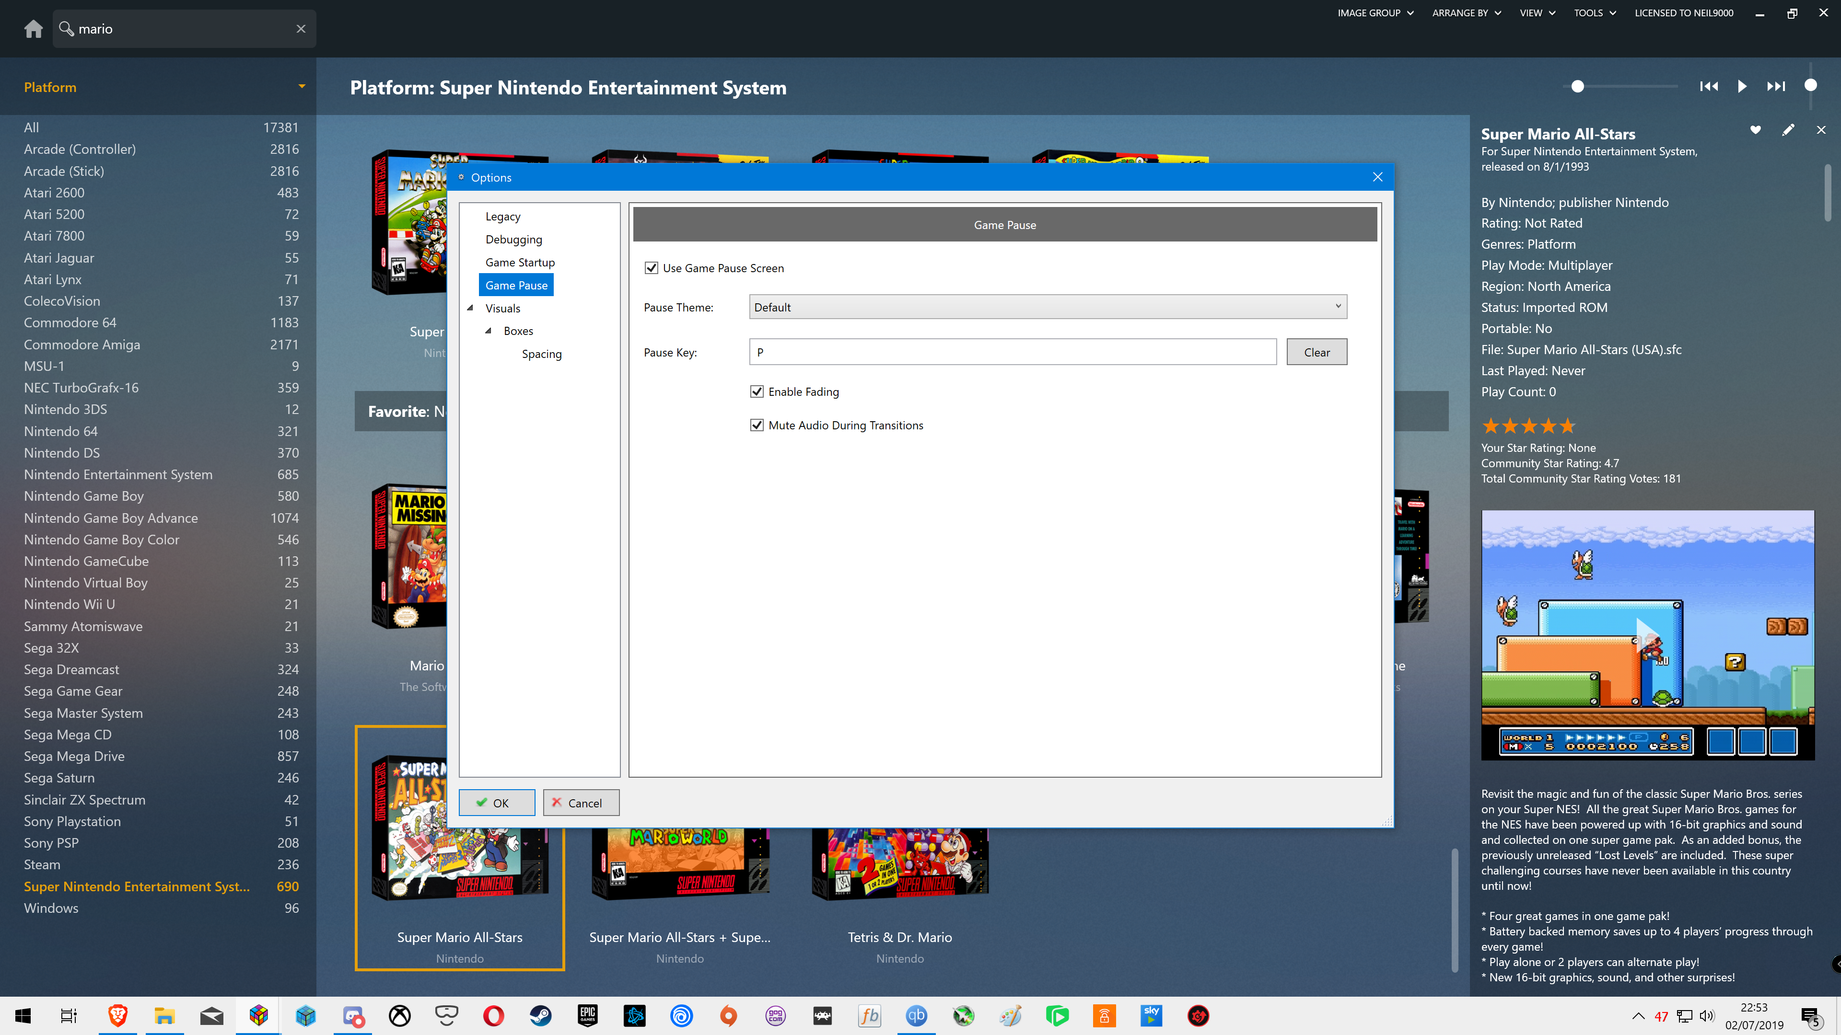Clear the Pause Key binding
This screenshot has width=1841, height=1035.
pos(1317,352)
